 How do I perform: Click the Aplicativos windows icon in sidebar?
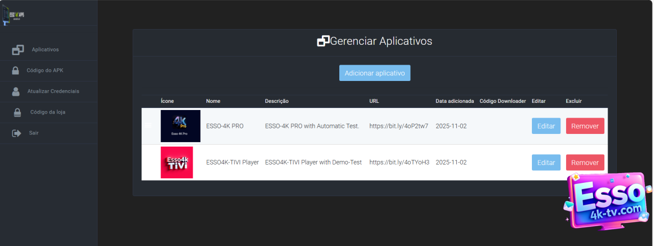[x=18, y=50]
